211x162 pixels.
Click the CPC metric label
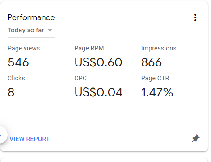tap(80, 78)
